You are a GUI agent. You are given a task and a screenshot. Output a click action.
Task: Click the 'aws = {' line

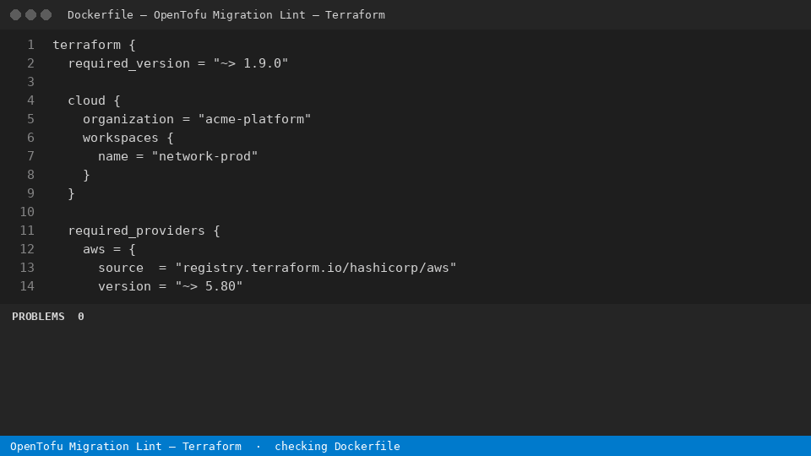pyautogui.click(x=109, y=249)
